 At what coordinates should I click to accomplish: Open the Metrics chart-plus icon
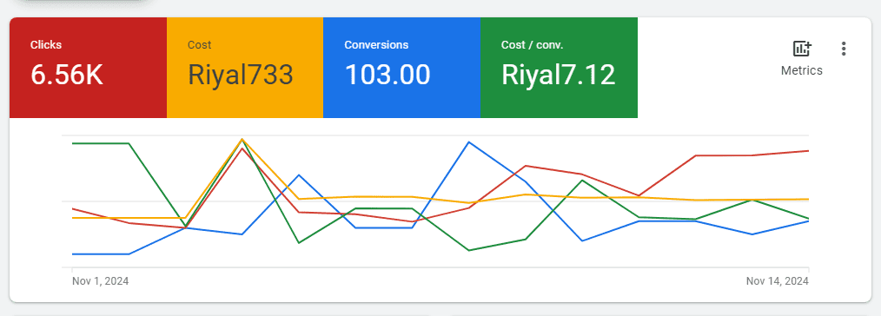(802, 49)
